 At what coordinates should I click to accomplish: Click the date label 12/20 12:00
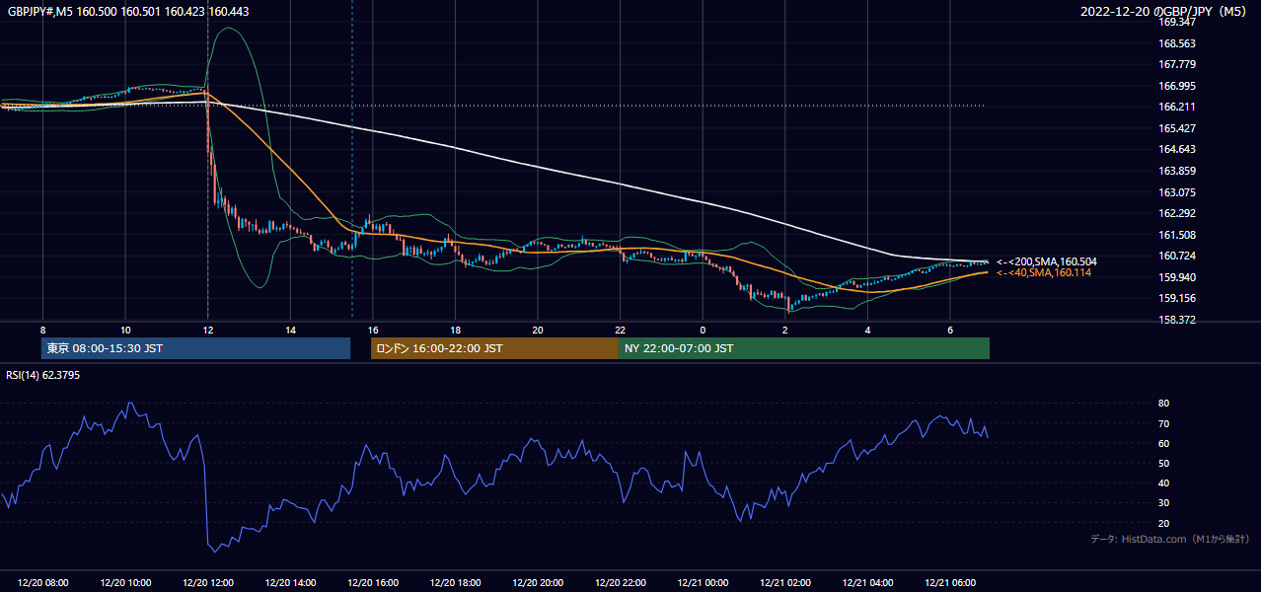click(208, 583)
